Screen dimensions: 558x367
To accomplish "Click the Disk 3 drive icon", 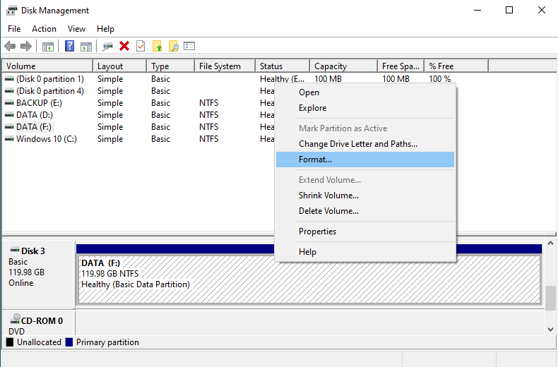I will (x=15, y=250).
